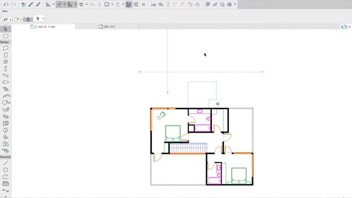The width and height of the screenshot is (352, 198).
Task: Select the Beam tool
Action: coord(5,76)
